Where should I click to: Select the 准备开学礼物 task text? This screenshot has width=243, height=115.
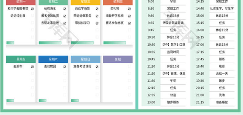[x=115, y=16]
